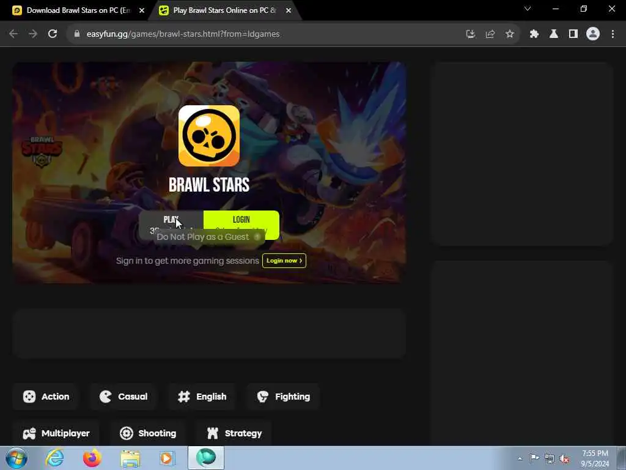Launch Internet Explorer from taskbar
The image size is (626, 470).
(x=54, y=458)
